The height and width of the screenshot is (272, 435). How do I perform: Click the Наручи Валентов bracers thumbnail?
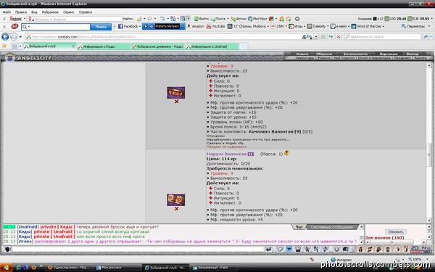(x=176, y=200)
